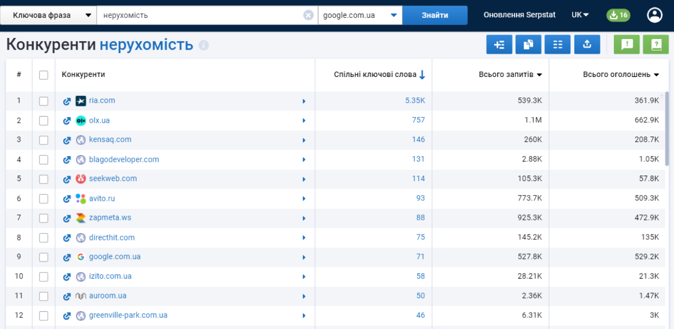Click the export upload toolbar icon

click(587, 45)
